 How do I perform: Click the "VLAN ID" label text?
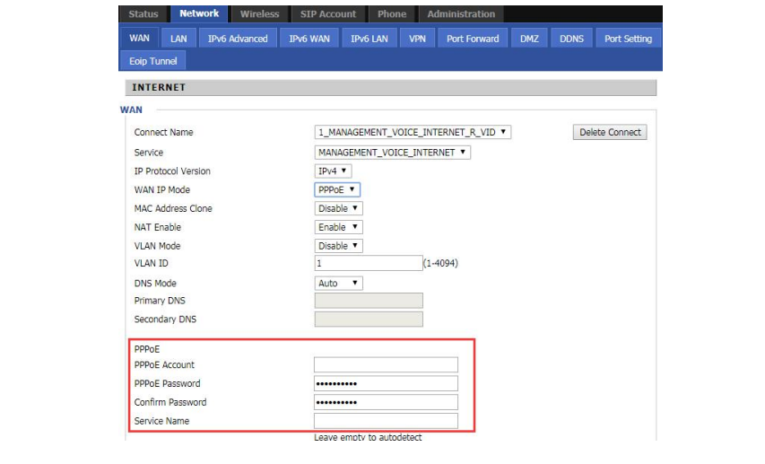[x=152, y=263]
